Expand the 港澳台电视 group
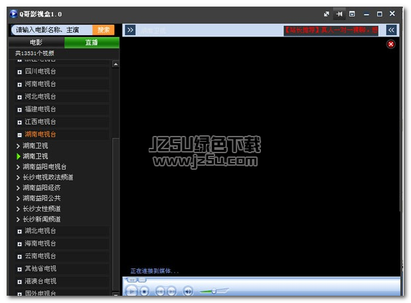 19,282
